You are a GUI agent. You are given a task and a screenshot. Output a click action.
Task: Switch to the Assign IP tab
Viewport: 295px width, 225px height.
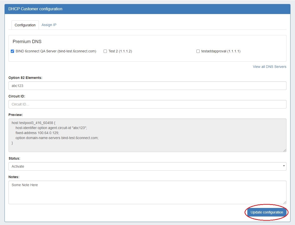[x=49, y=25]
